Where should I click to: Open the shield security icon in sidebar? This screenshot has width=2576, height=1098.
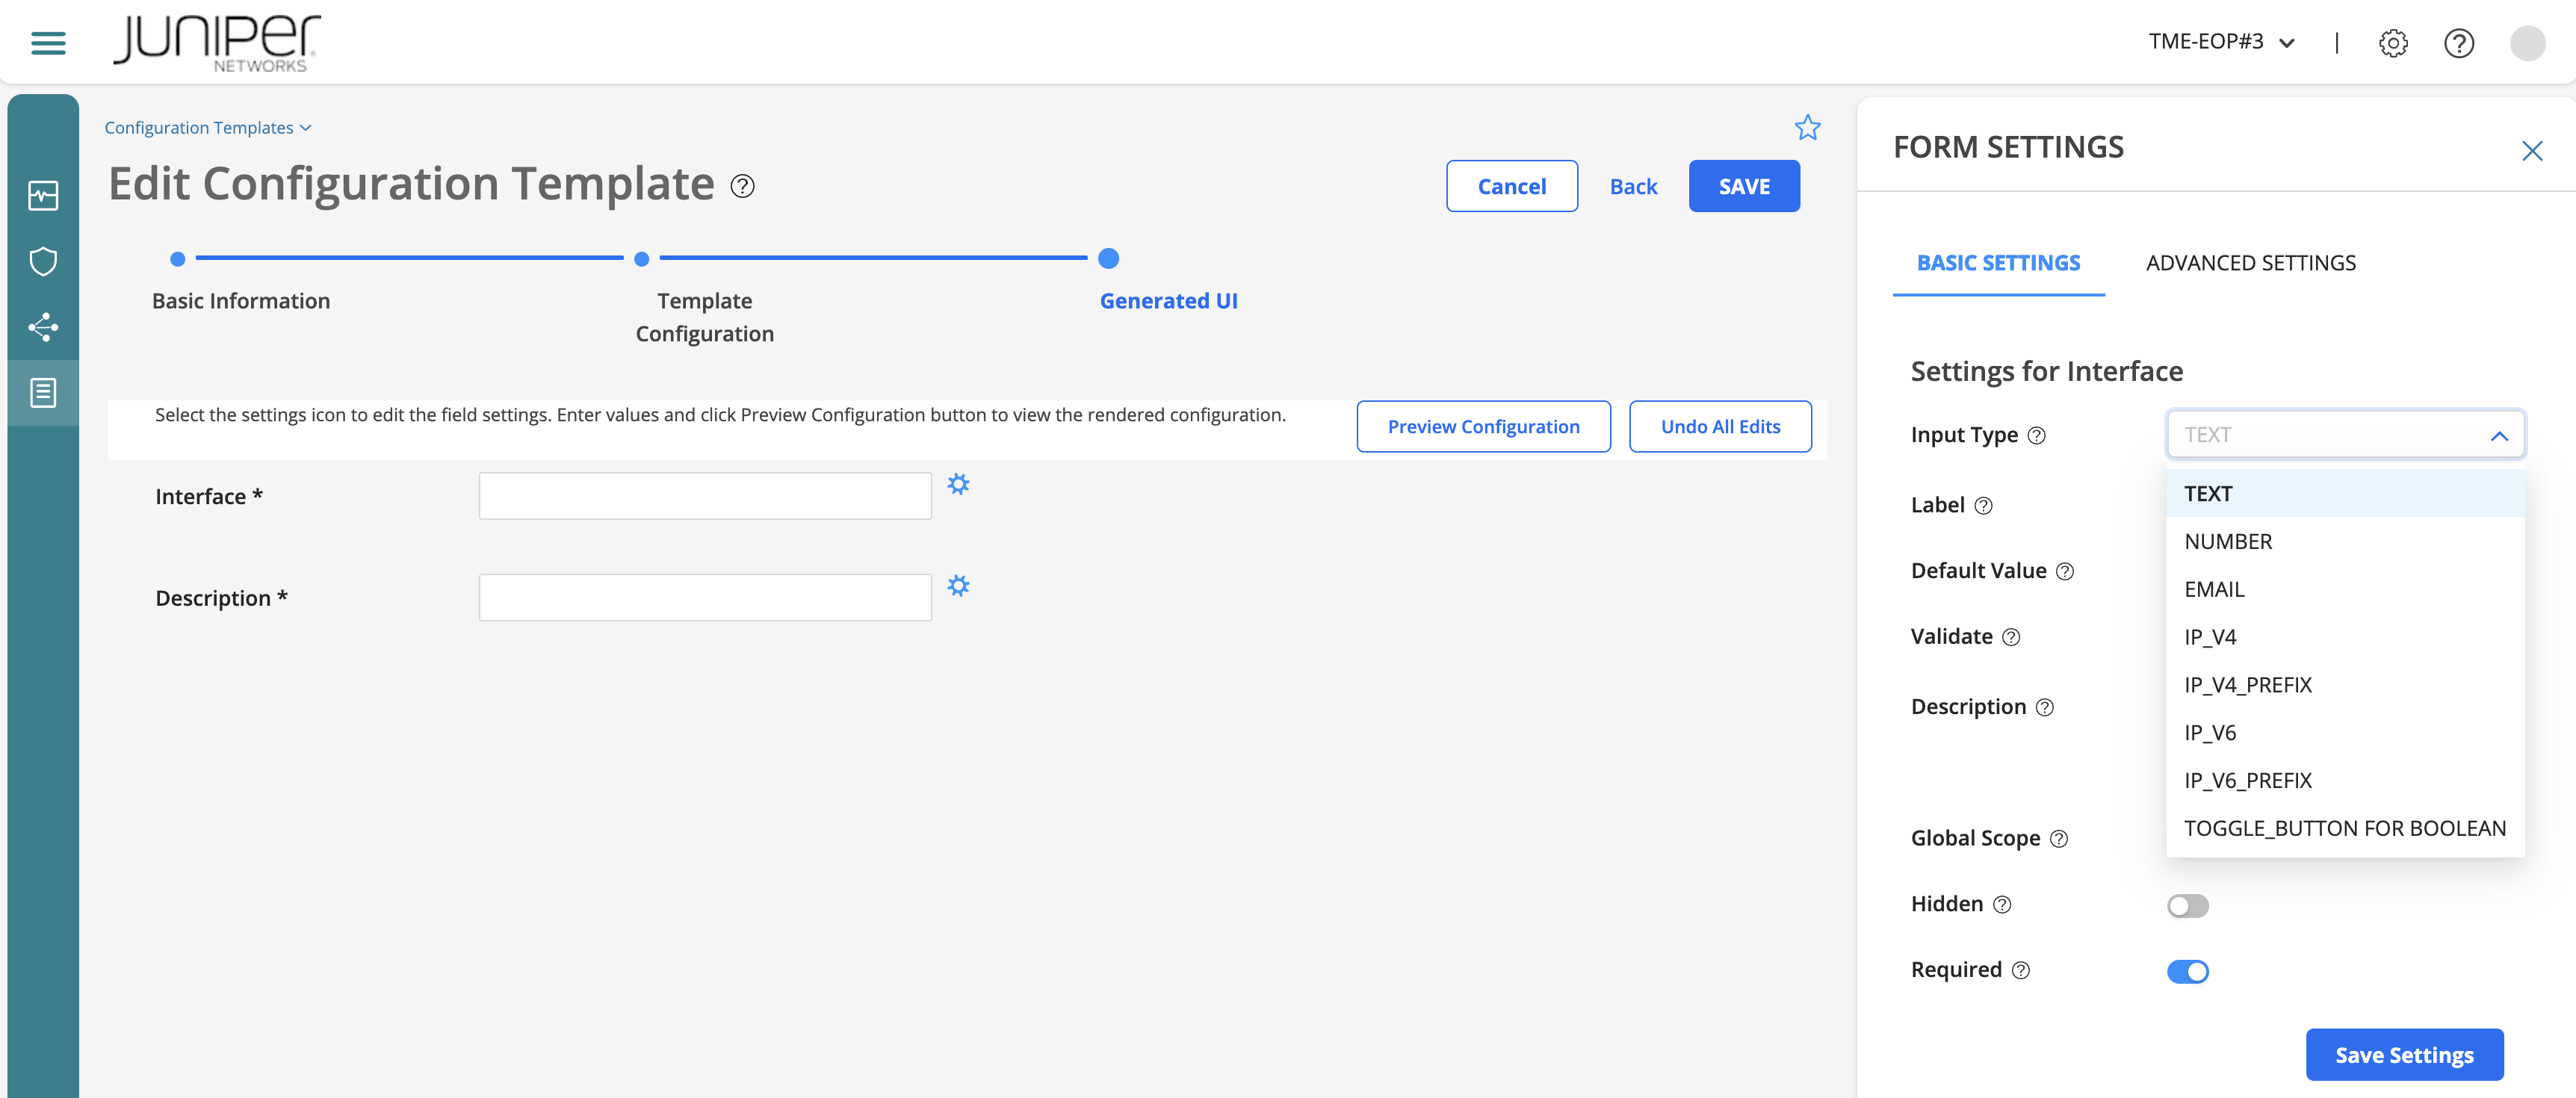click(43, 261)
